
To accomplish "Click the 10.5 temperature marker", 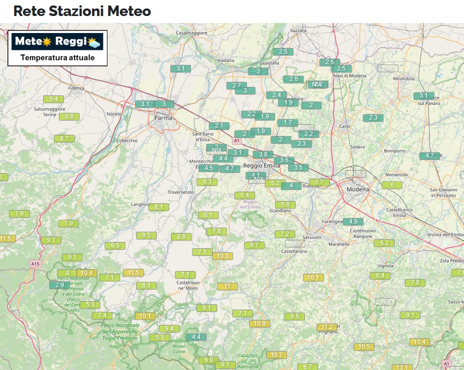I will pos(364,346).
